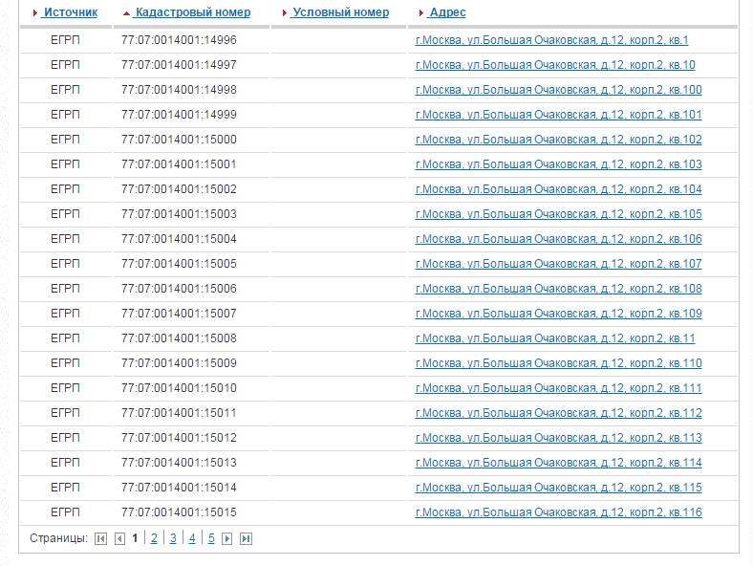This screenshot has height=566, width=753.
Task: Click cadastral number 77:07:0014001:15000 cell
Action: (179, 140)
